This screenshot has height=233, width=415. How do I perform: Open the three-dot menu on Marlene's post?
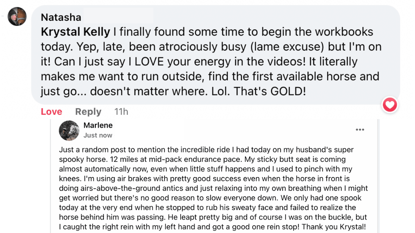coord(360,130)
